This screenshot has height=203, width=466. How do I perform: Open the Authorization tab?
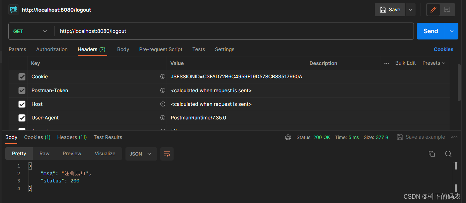52,49
